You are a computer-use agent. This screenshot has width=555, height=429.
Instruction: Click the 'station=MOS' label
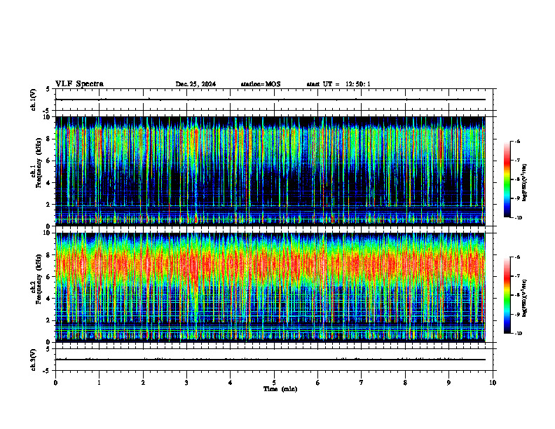261,84
